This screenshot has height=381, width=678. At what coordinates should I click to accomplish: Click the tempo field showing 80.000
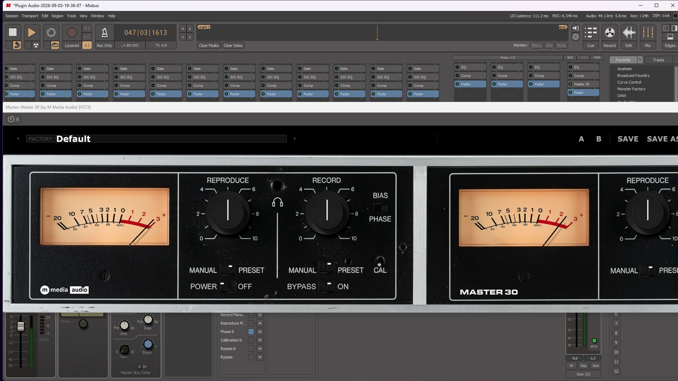(130, 45)
